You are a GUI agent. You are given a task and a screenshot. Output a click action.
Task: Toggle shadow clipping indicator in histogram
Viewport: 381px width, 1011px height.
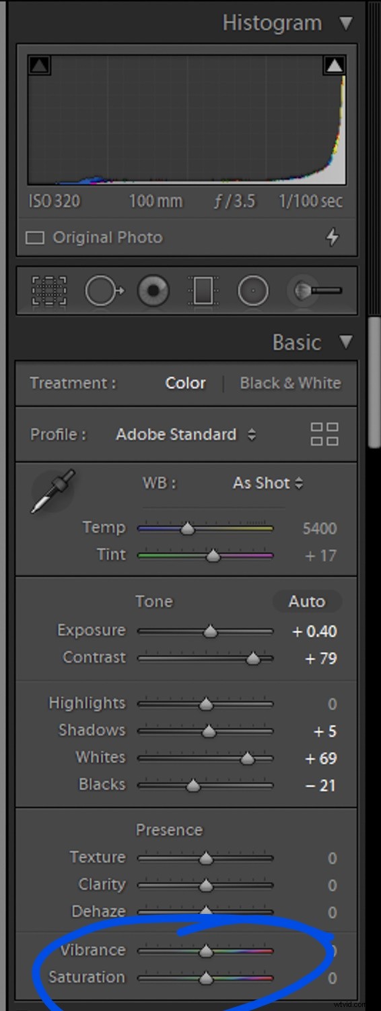(x=40, y=65)
